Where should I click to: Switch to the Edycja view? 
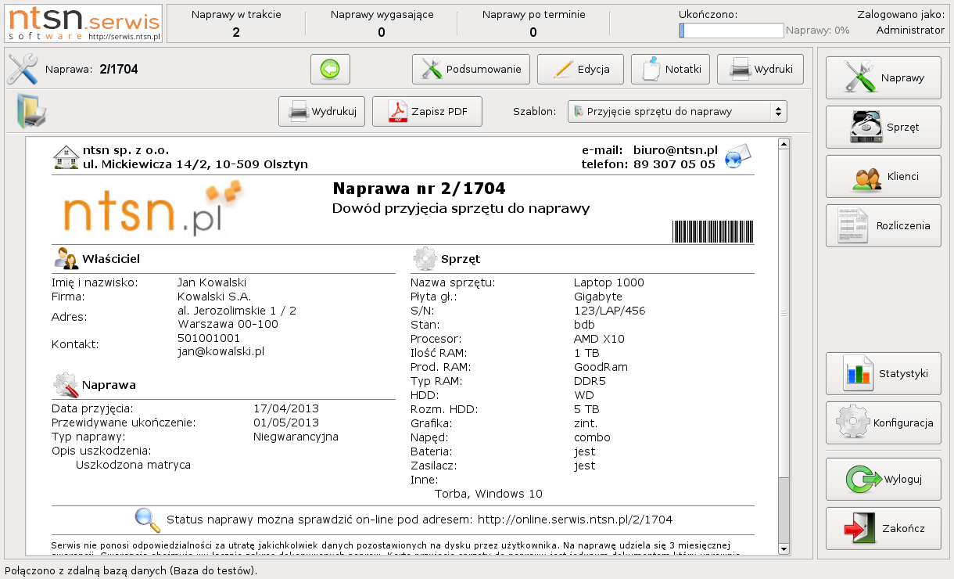(x=580, y=70)
